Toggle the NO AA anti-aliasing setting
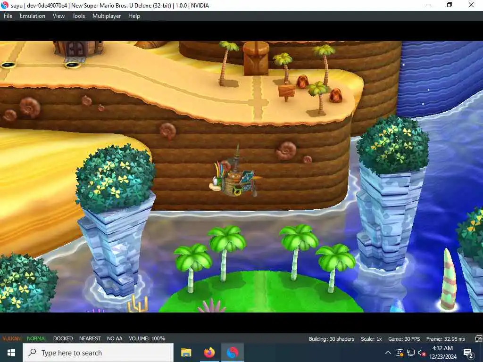This screenshot has width=483, height=362. click(x=115, y=338)
